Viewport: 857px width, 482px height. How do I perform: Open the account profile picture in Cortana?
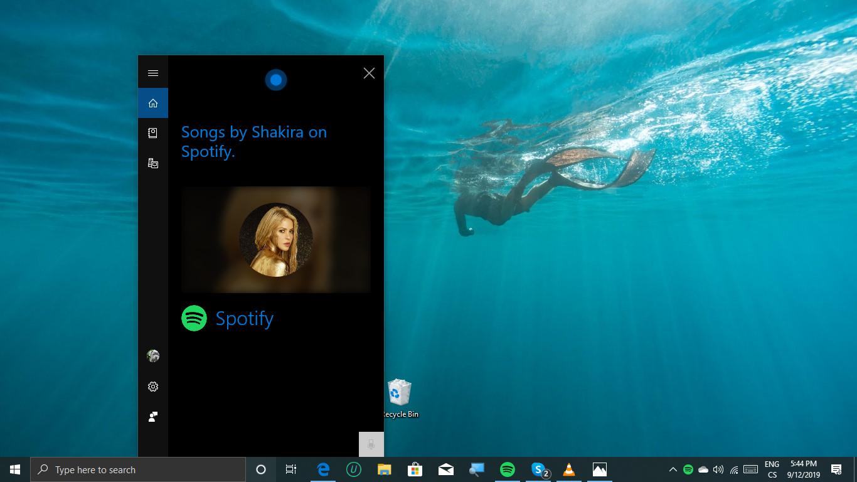coord(153,356)
